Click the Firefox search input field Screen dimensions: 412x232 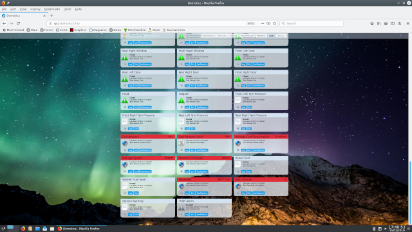coord(312,23)
